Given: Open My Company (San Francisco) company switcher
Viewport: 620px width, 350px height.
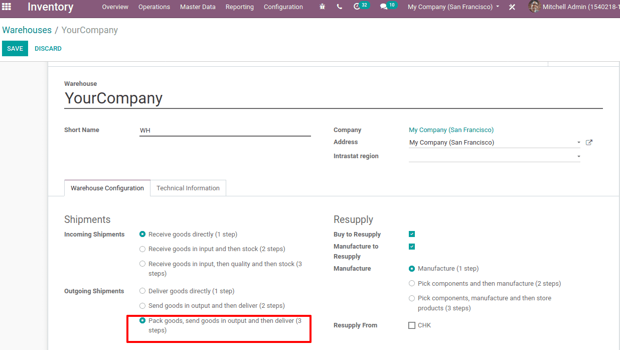Looking at the screenshot, I should [x=453, y=7].
